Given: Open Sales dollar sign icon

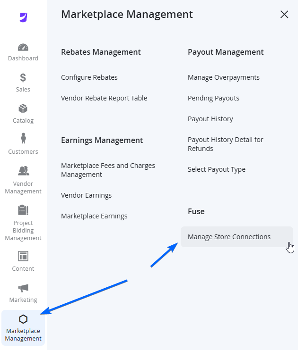Looking at the screenshot, I should click(23, 78).
